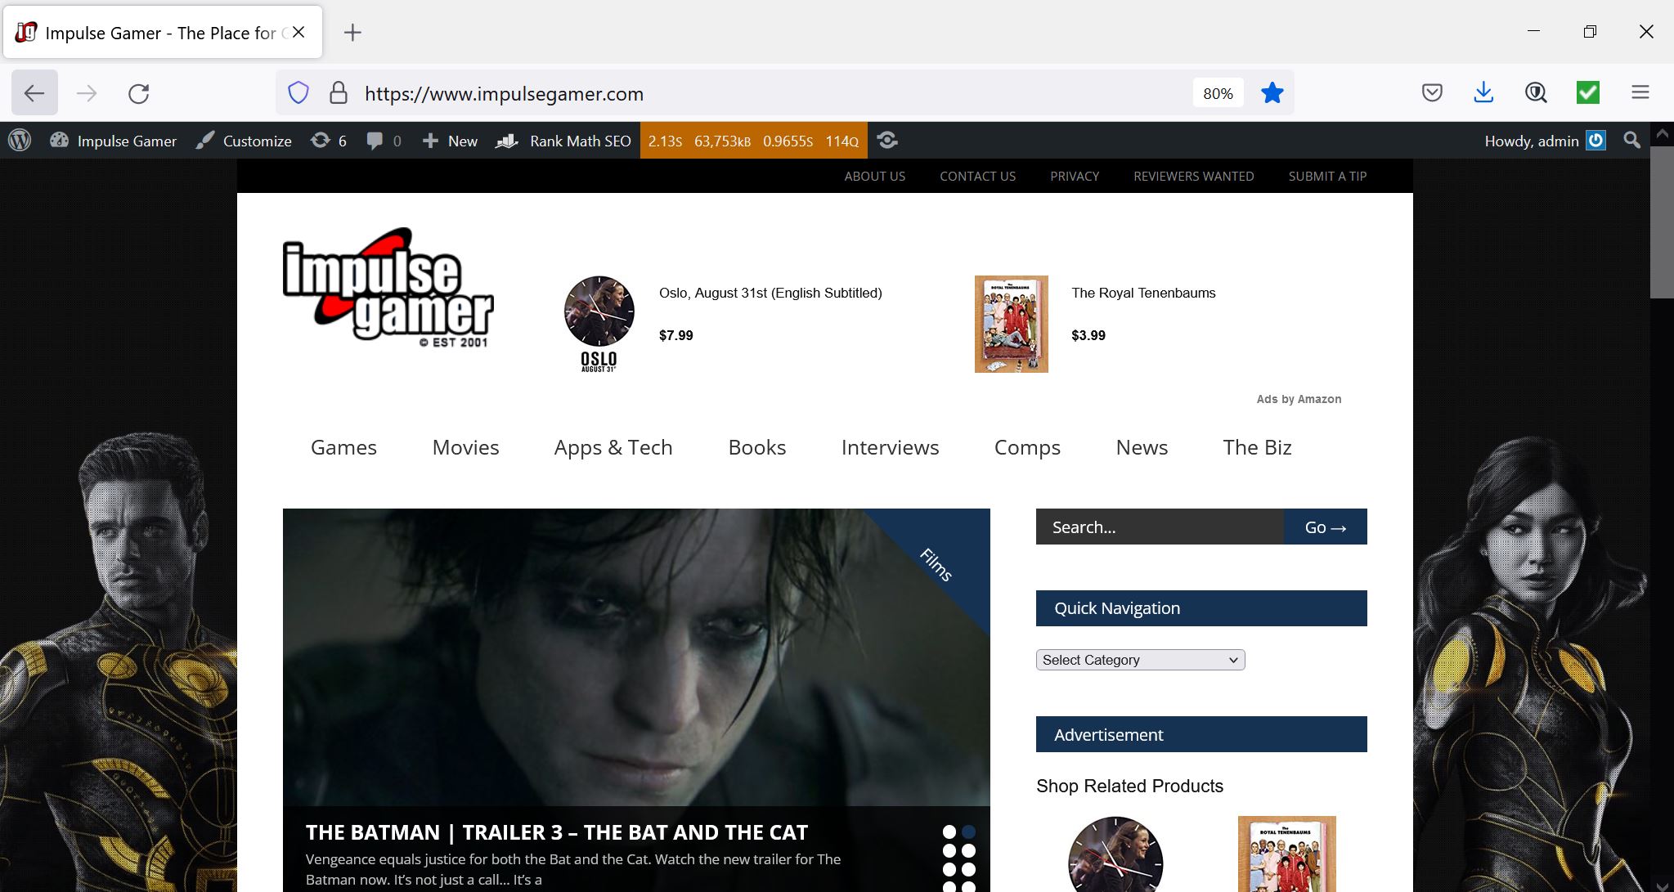Open a new tab with the plus button

pos(352,33)
